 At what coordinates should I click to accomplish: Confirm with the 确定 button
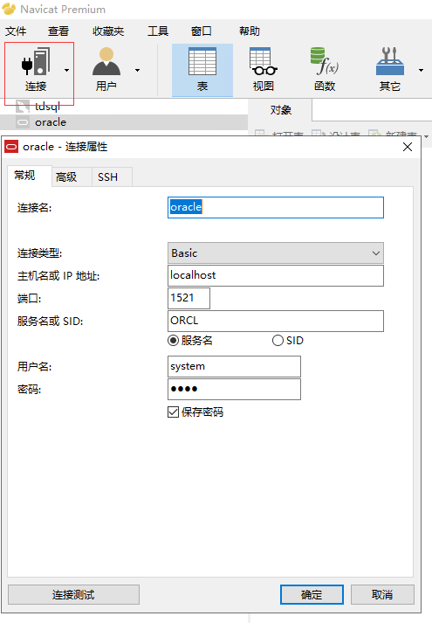coord(312,594)
